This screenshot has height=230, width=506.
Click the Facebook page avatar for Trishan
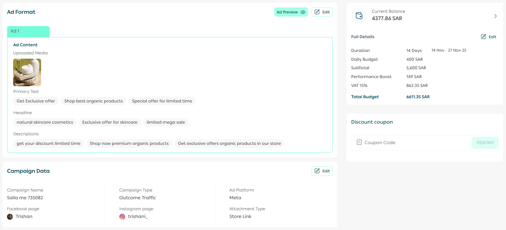pos(10,217)
